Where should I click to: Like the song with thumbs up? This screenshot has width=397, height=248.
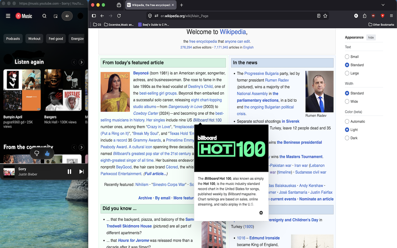[x=47, y=153]
